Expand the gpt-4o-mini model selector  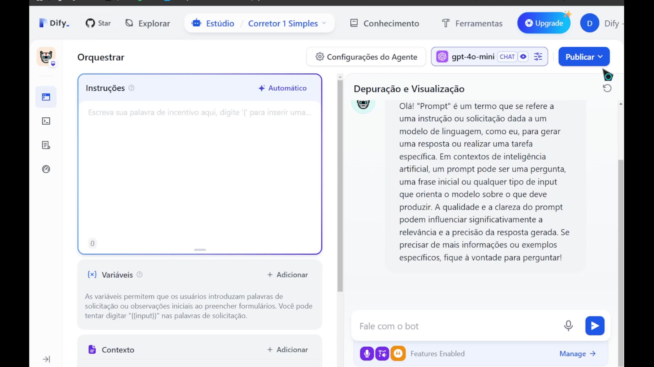point(473,57)
